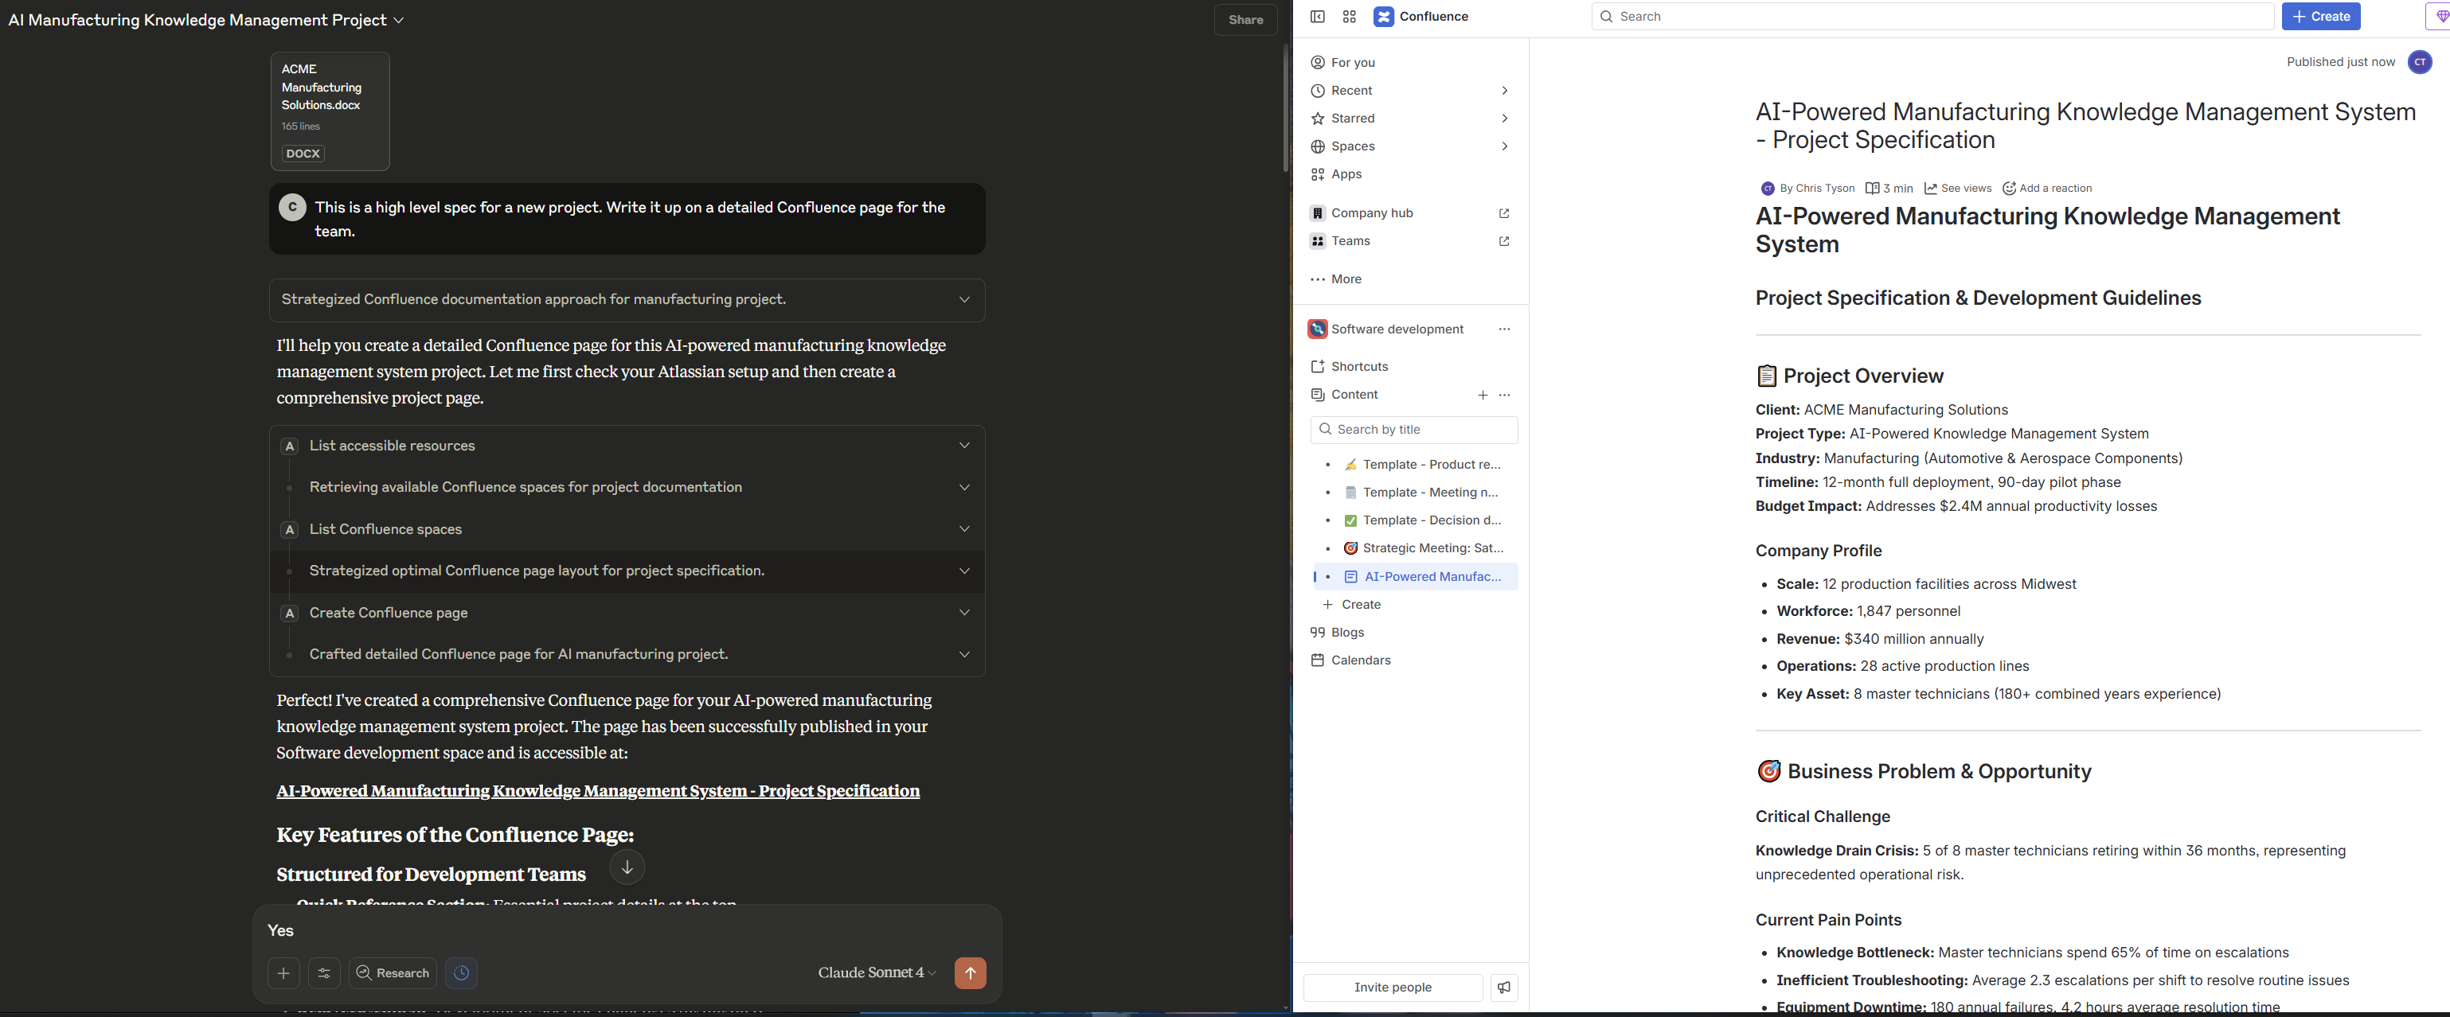This screenshot has height=1017, width=2450.
Task: Expand the Recent section chevron
Action: click(x=1503, y=90)
